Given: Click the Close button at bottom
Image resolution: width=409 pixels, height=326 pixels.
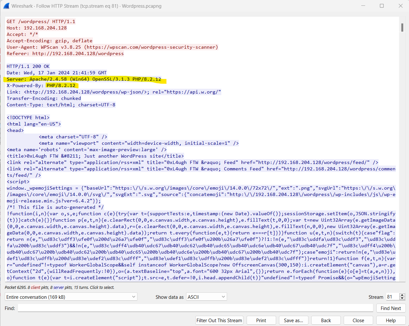Looking at the screenshot, I should 358,320.
